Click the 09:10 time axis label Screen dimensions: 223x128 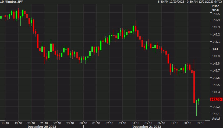pyautogui.click(x=200, y=123)
